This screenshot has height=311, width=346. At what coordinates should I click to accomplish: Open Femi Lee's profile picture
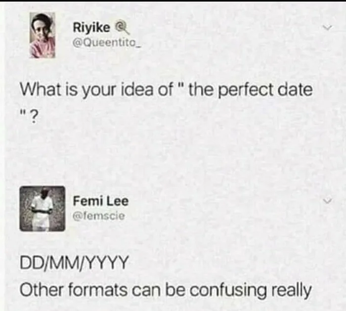coord(42,209)
